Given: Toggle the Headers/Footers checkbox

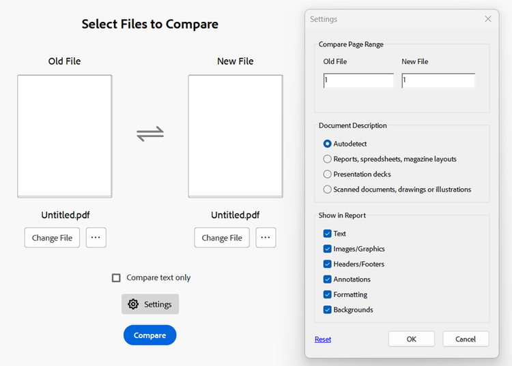Looking at the screenshot, I should pos(328,264).
